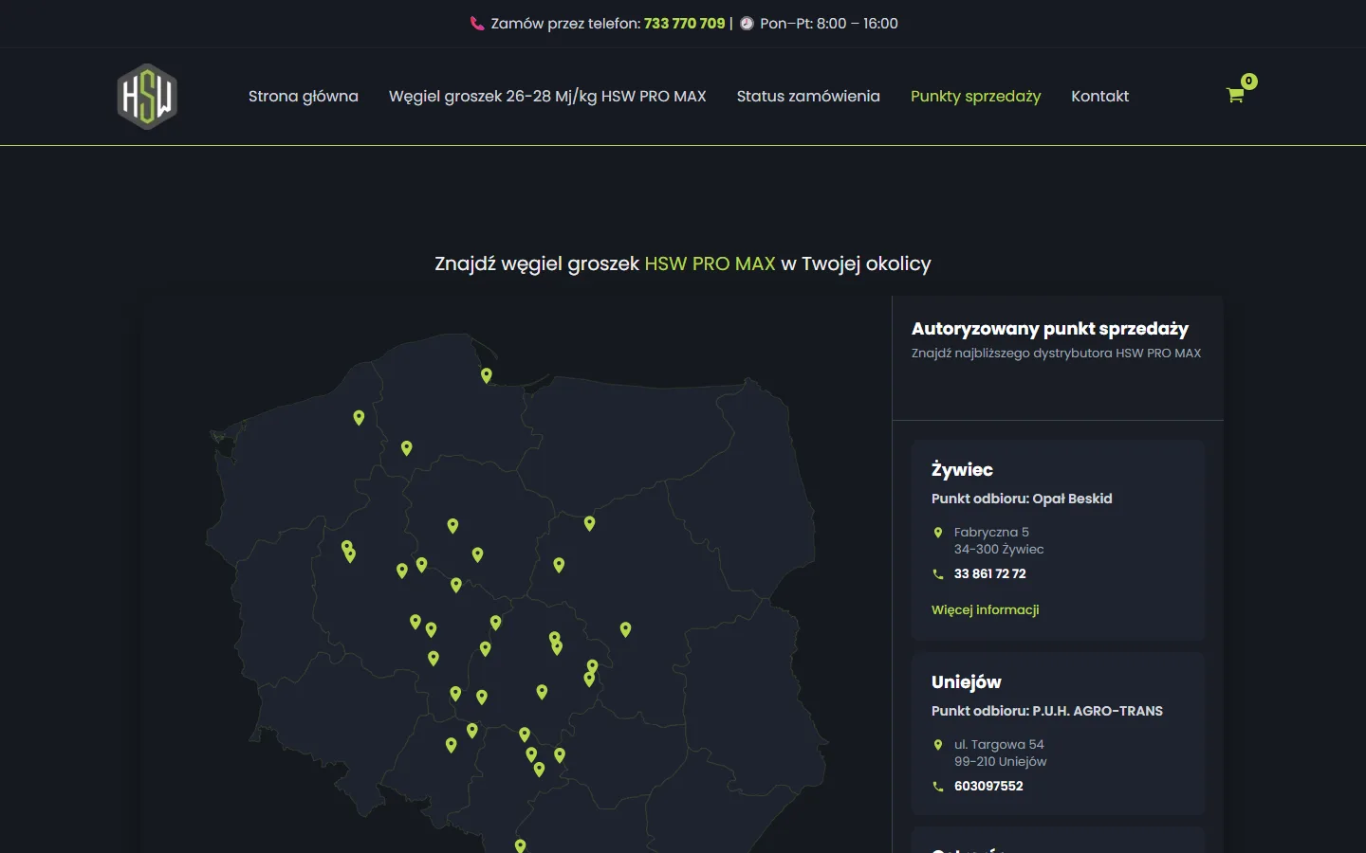This screenshot has height=853, width=1366.
Task: Click the HSW hexagon logo
Action: click(147, 97)
